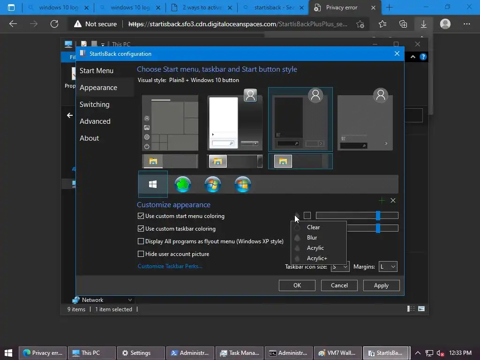Open the Taskbar icon size dropdown
This screenshot has height=360, width=480.
(340, 267)
